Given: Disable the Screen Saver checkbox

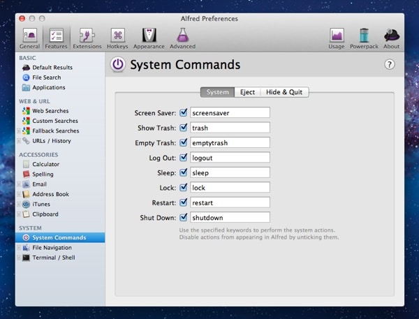Looking at the screenshot, I should (x=183, y=112).
